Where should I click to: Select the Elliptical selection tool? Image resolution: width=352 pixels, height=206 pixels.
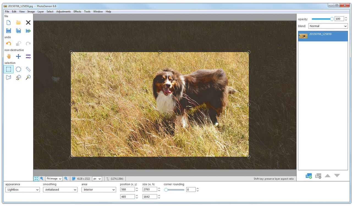(x=18, y=69)
